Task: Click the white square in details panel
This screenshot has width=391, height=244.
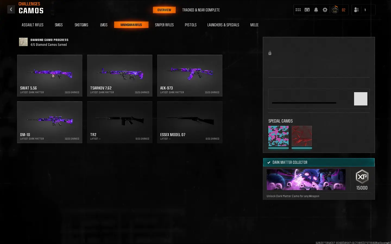Action: [x=361, y=99]
